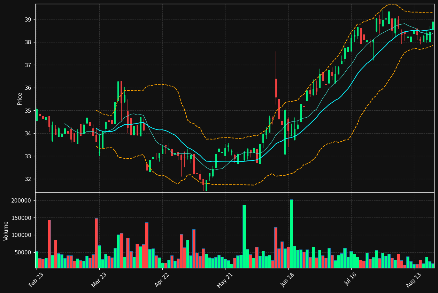Click the Aug 13 date label

click(414, 280)
